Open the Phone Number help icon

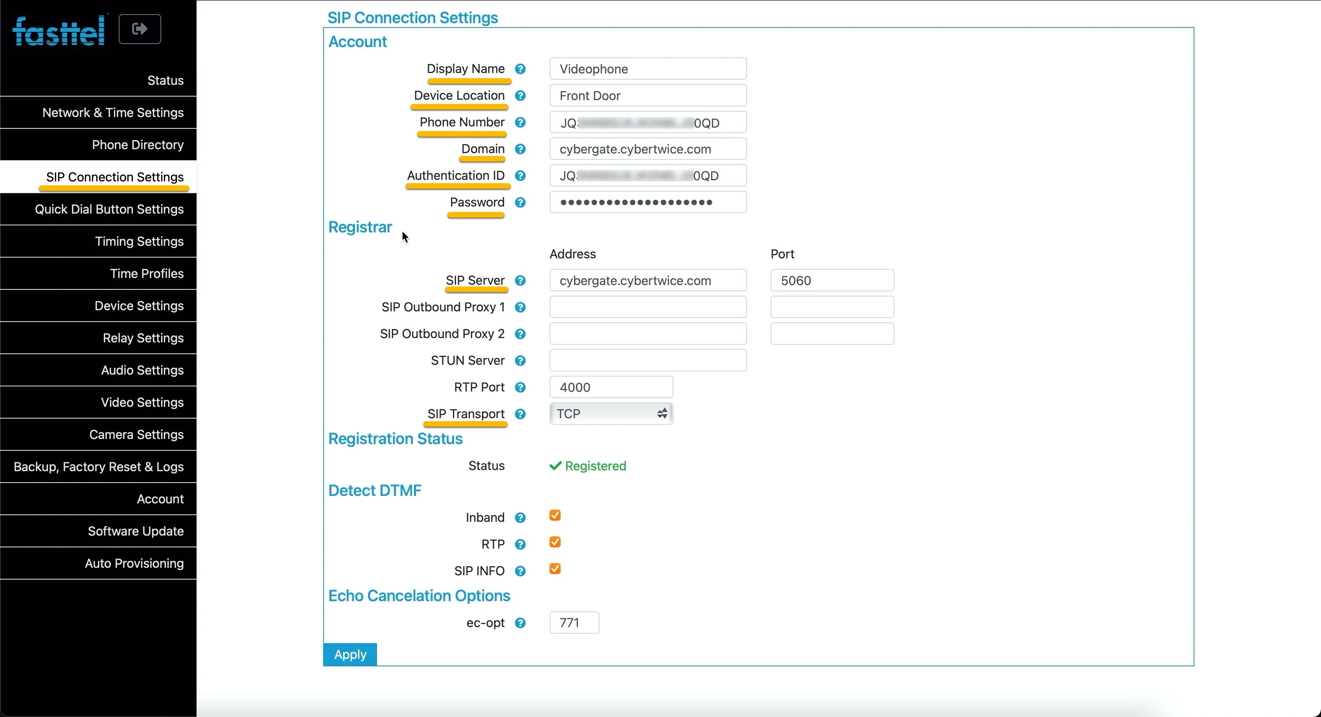pos(520,123)
